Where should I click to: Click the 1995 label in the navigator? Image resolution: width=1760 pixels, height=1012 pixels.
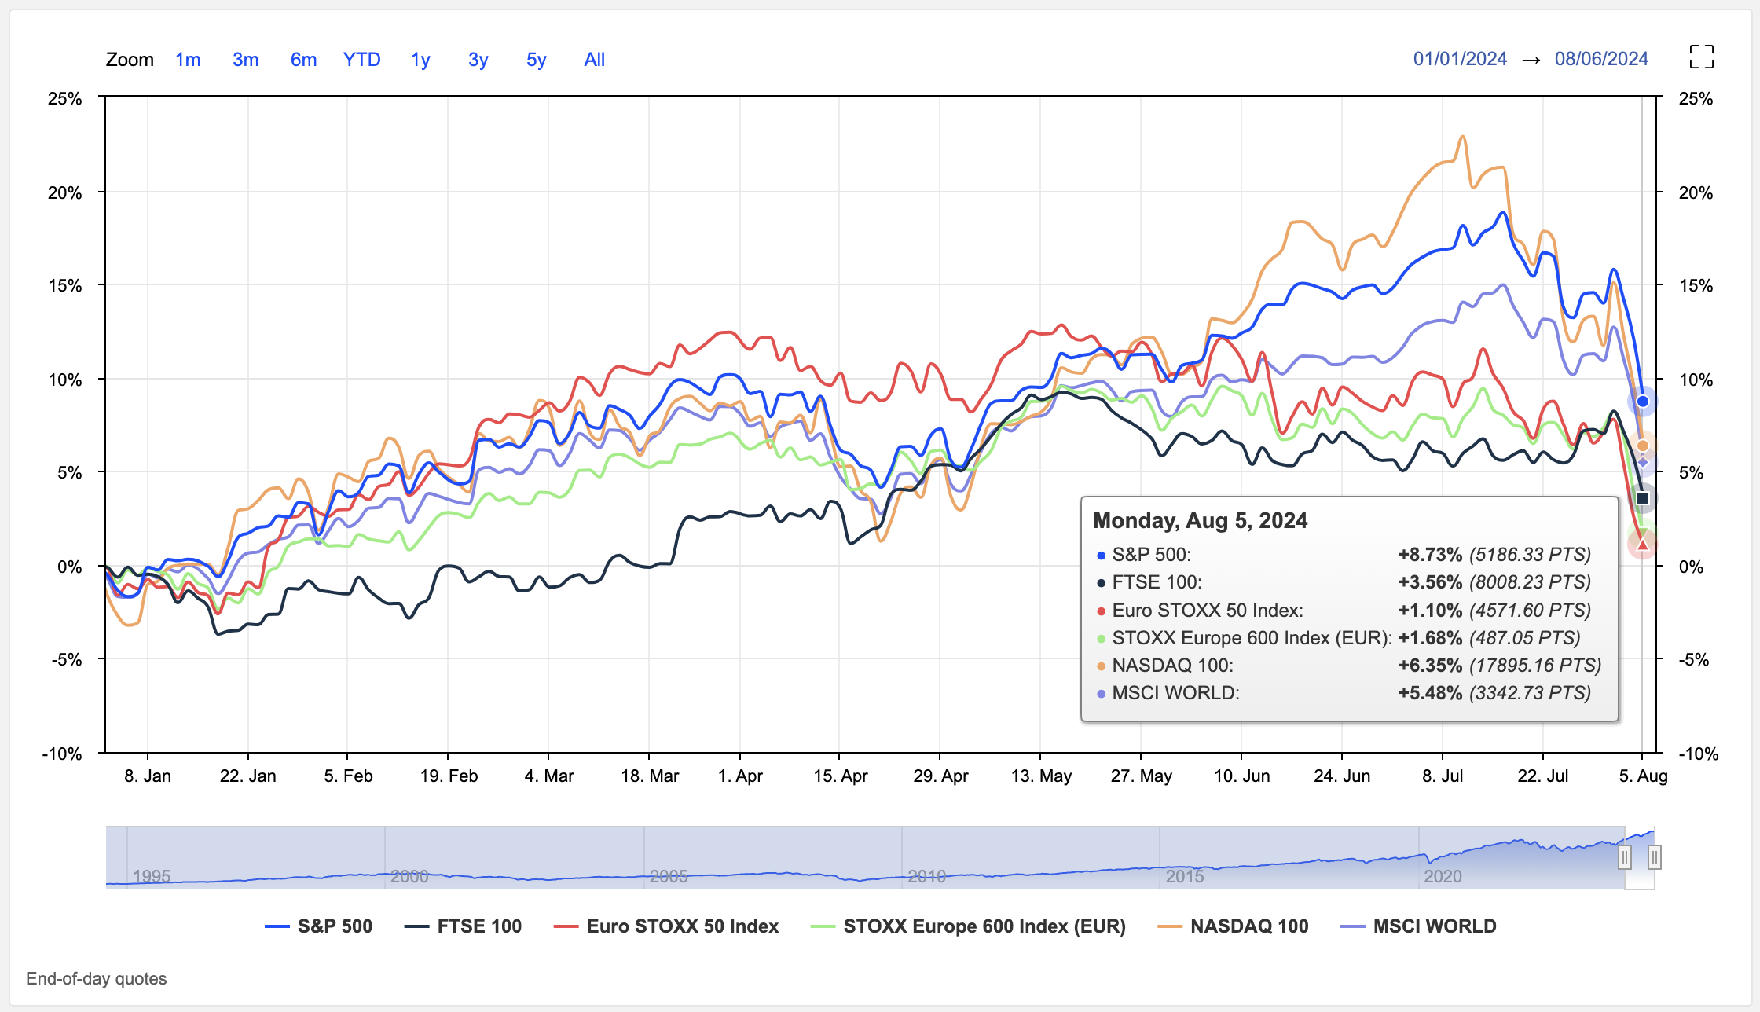[152, 875]
